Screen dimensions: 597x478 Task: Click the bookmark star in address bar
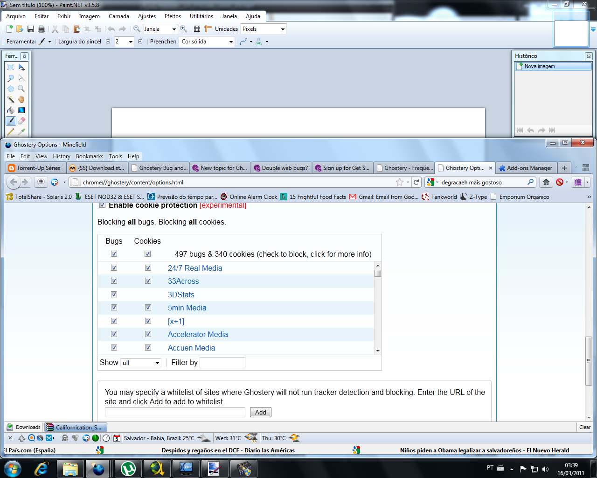pos(400,182)
